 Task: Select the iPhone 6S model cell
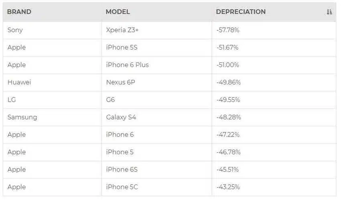[156, 170]
